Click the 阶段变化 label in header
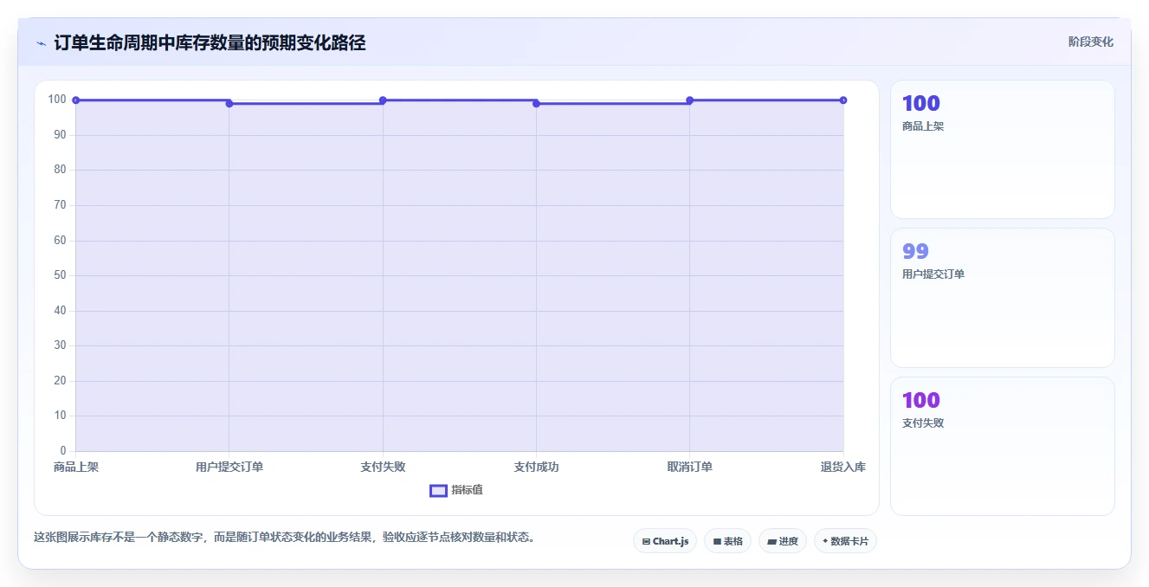This screenshot has height=587, width=1149. tap(1090, 42)
